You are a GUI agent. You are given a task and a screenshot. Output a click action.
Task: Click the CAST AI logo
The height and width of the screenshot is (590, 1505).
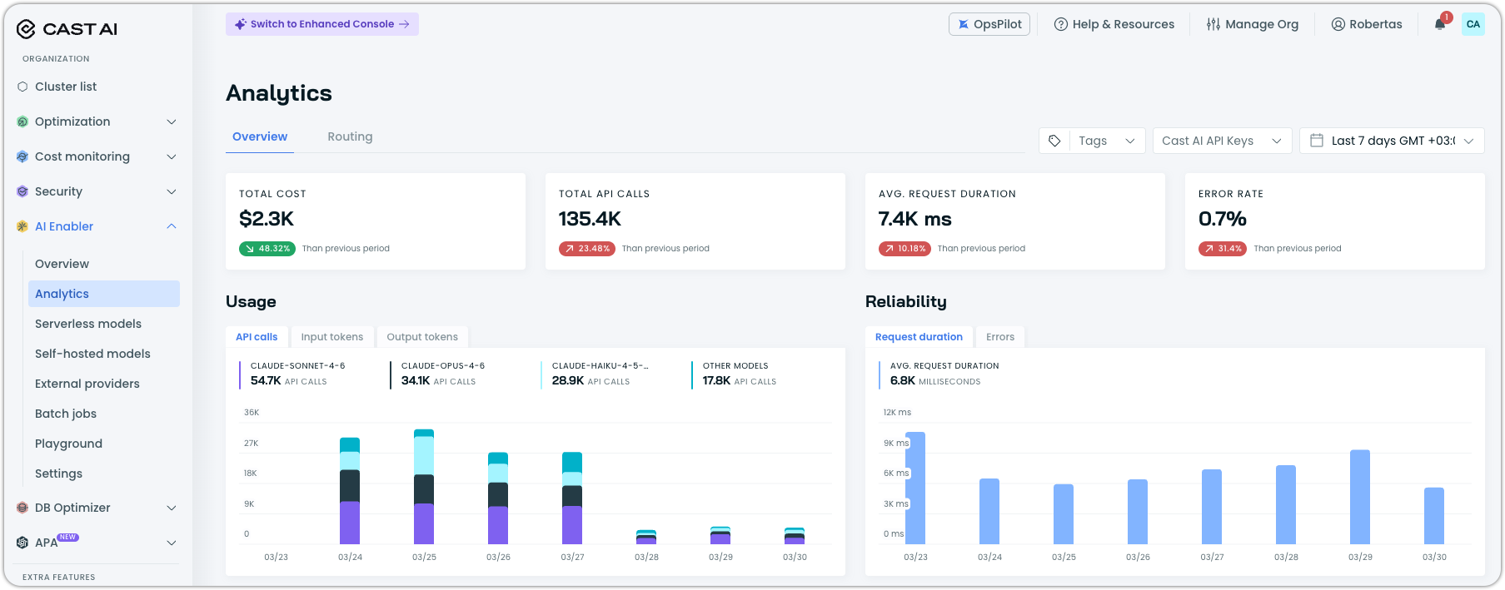(67, 29)
